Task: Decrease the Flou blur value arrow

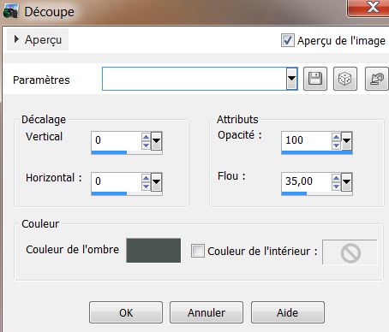Action: coord(336,187)
